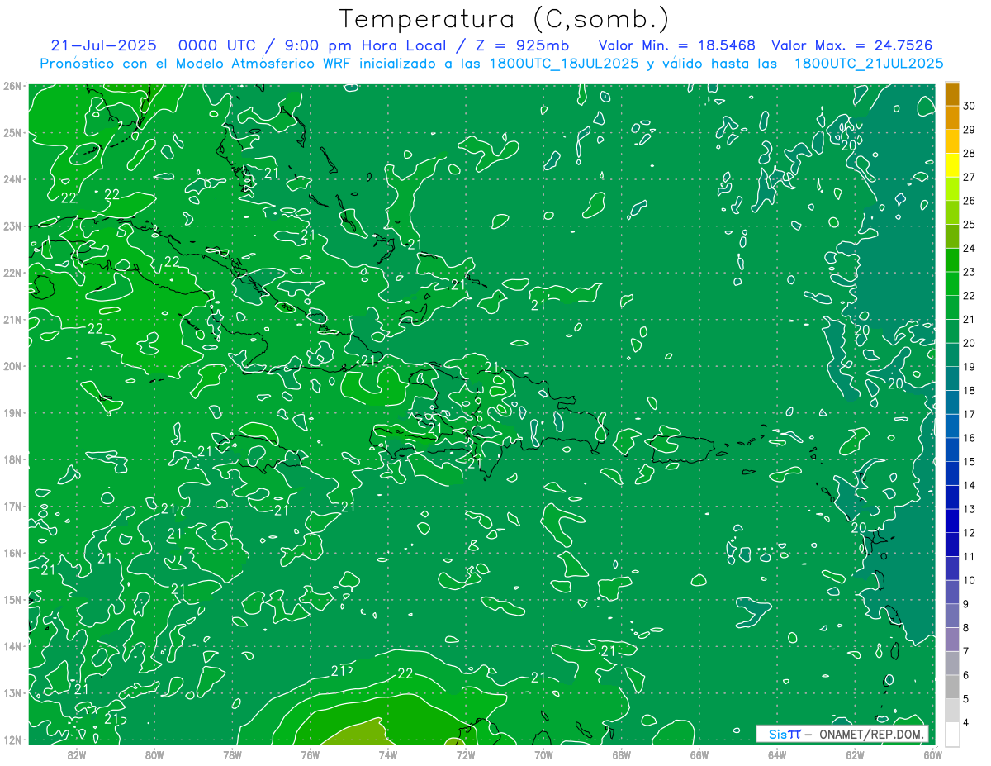Click the '60W' longitude axis label

(932, 754)
